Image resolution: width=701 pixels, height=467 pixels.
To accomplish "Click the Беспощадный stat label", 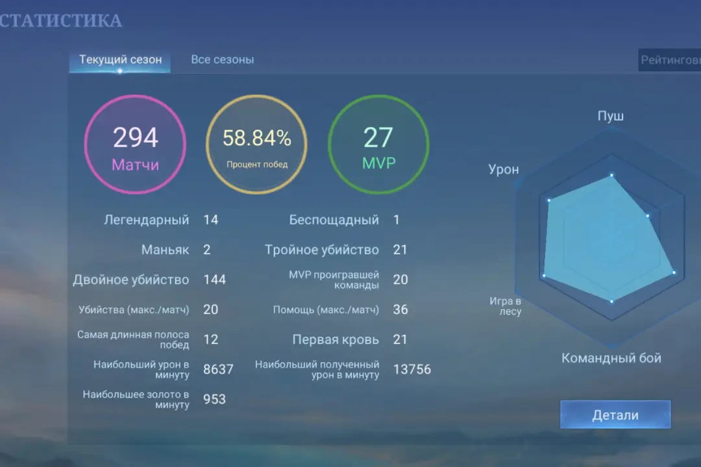I will pos(334,220).
